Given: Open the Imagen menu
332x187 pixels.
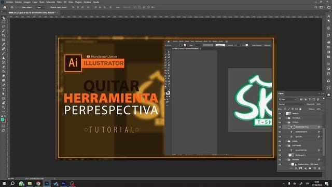Looking at the screenshot, I should pos(27,2).
